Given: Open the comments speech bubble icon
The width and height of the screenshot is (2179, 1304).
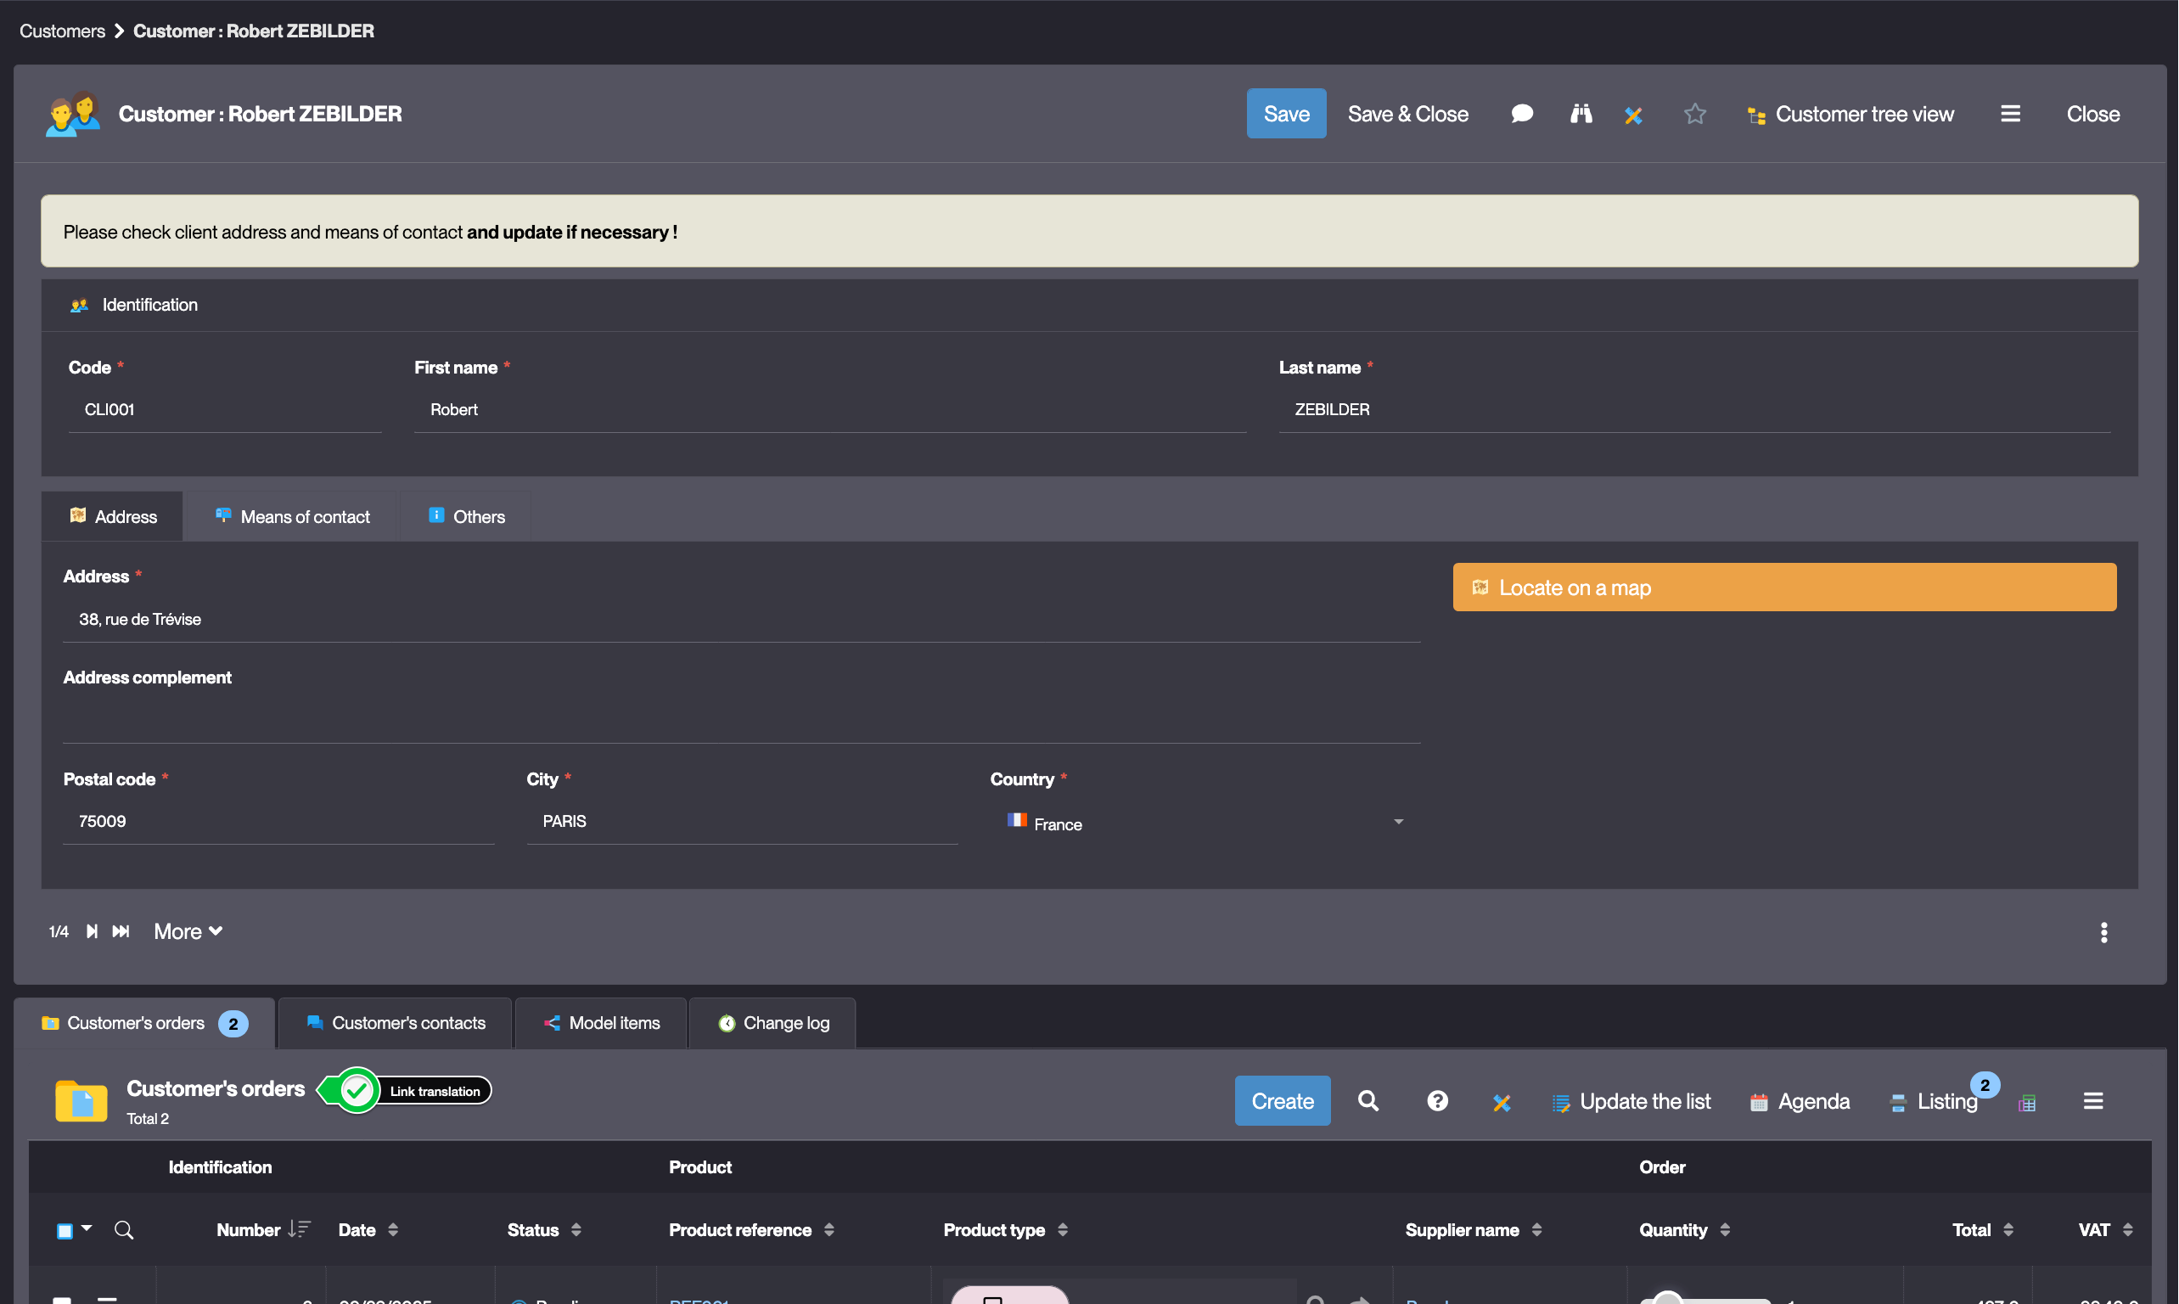Looking at the screenshot, I should coord(1522,115).
